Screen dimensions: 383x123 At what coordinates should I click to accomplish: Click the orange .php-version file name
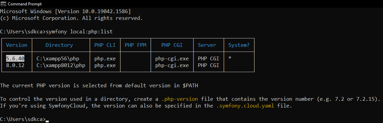pos(180,99)
